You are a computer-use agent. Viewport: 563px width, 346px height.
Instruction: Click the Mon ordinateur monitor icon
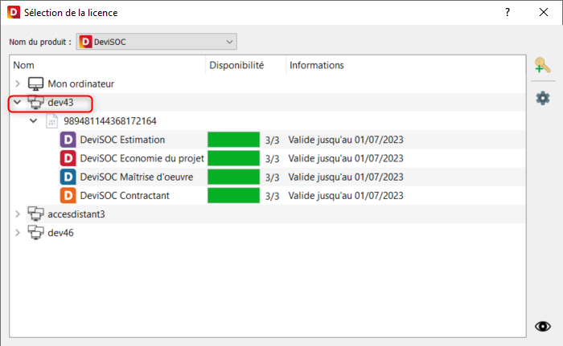(x=35, y=84)
